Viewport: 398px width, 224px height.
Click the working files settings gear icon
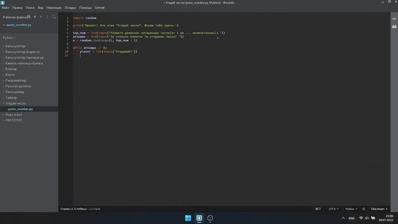click(29, 17)
